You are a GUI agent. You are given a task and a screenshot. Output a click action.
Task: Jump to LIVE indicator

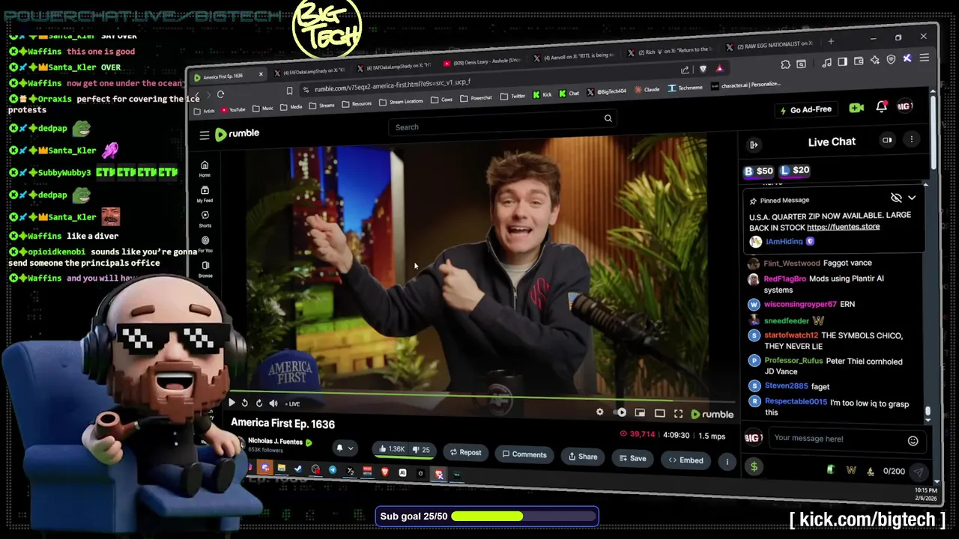[291, 404]
